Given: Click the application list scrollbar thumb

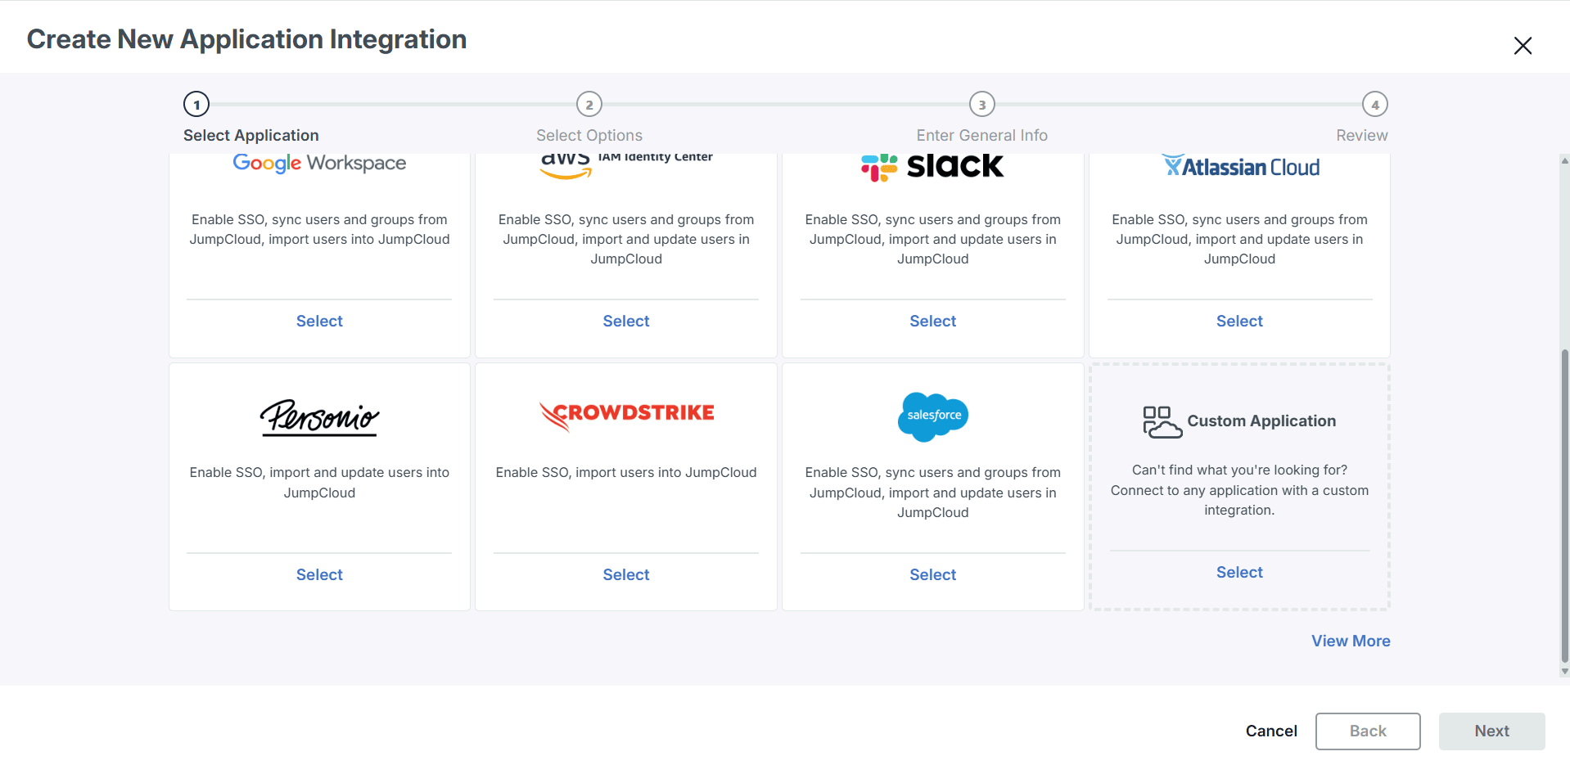Looking at the screenshot, I should tap(1565, 506).
